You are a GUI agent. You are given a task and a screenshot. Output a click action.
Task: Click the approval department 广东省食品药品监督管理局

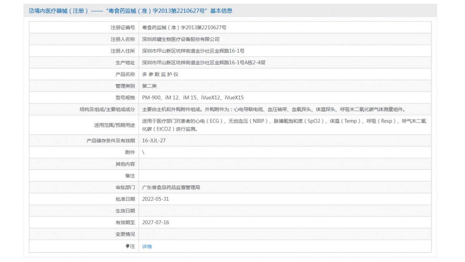171,187
